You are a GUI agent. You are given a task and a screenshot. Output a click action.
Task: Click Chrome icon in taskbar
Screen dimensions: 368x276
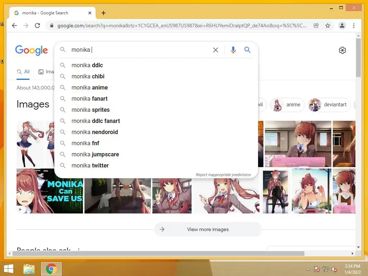click(51, 269)
